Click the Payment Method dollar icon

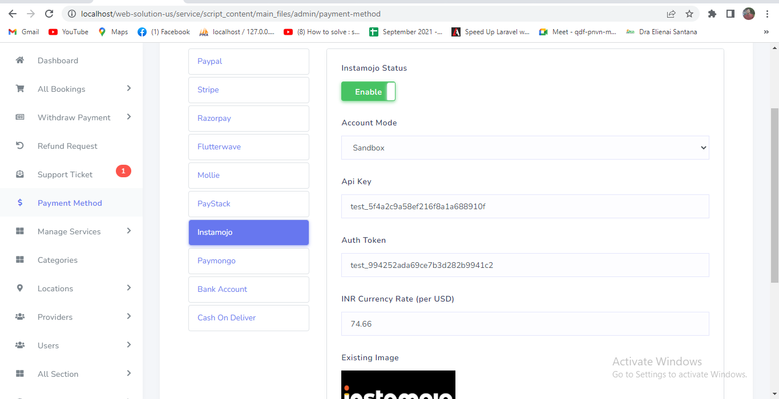20,203
